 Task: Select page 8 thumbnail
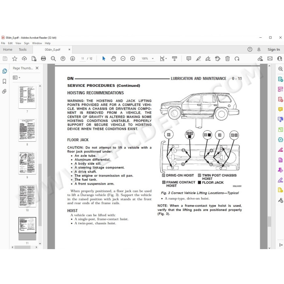[27, 130]
